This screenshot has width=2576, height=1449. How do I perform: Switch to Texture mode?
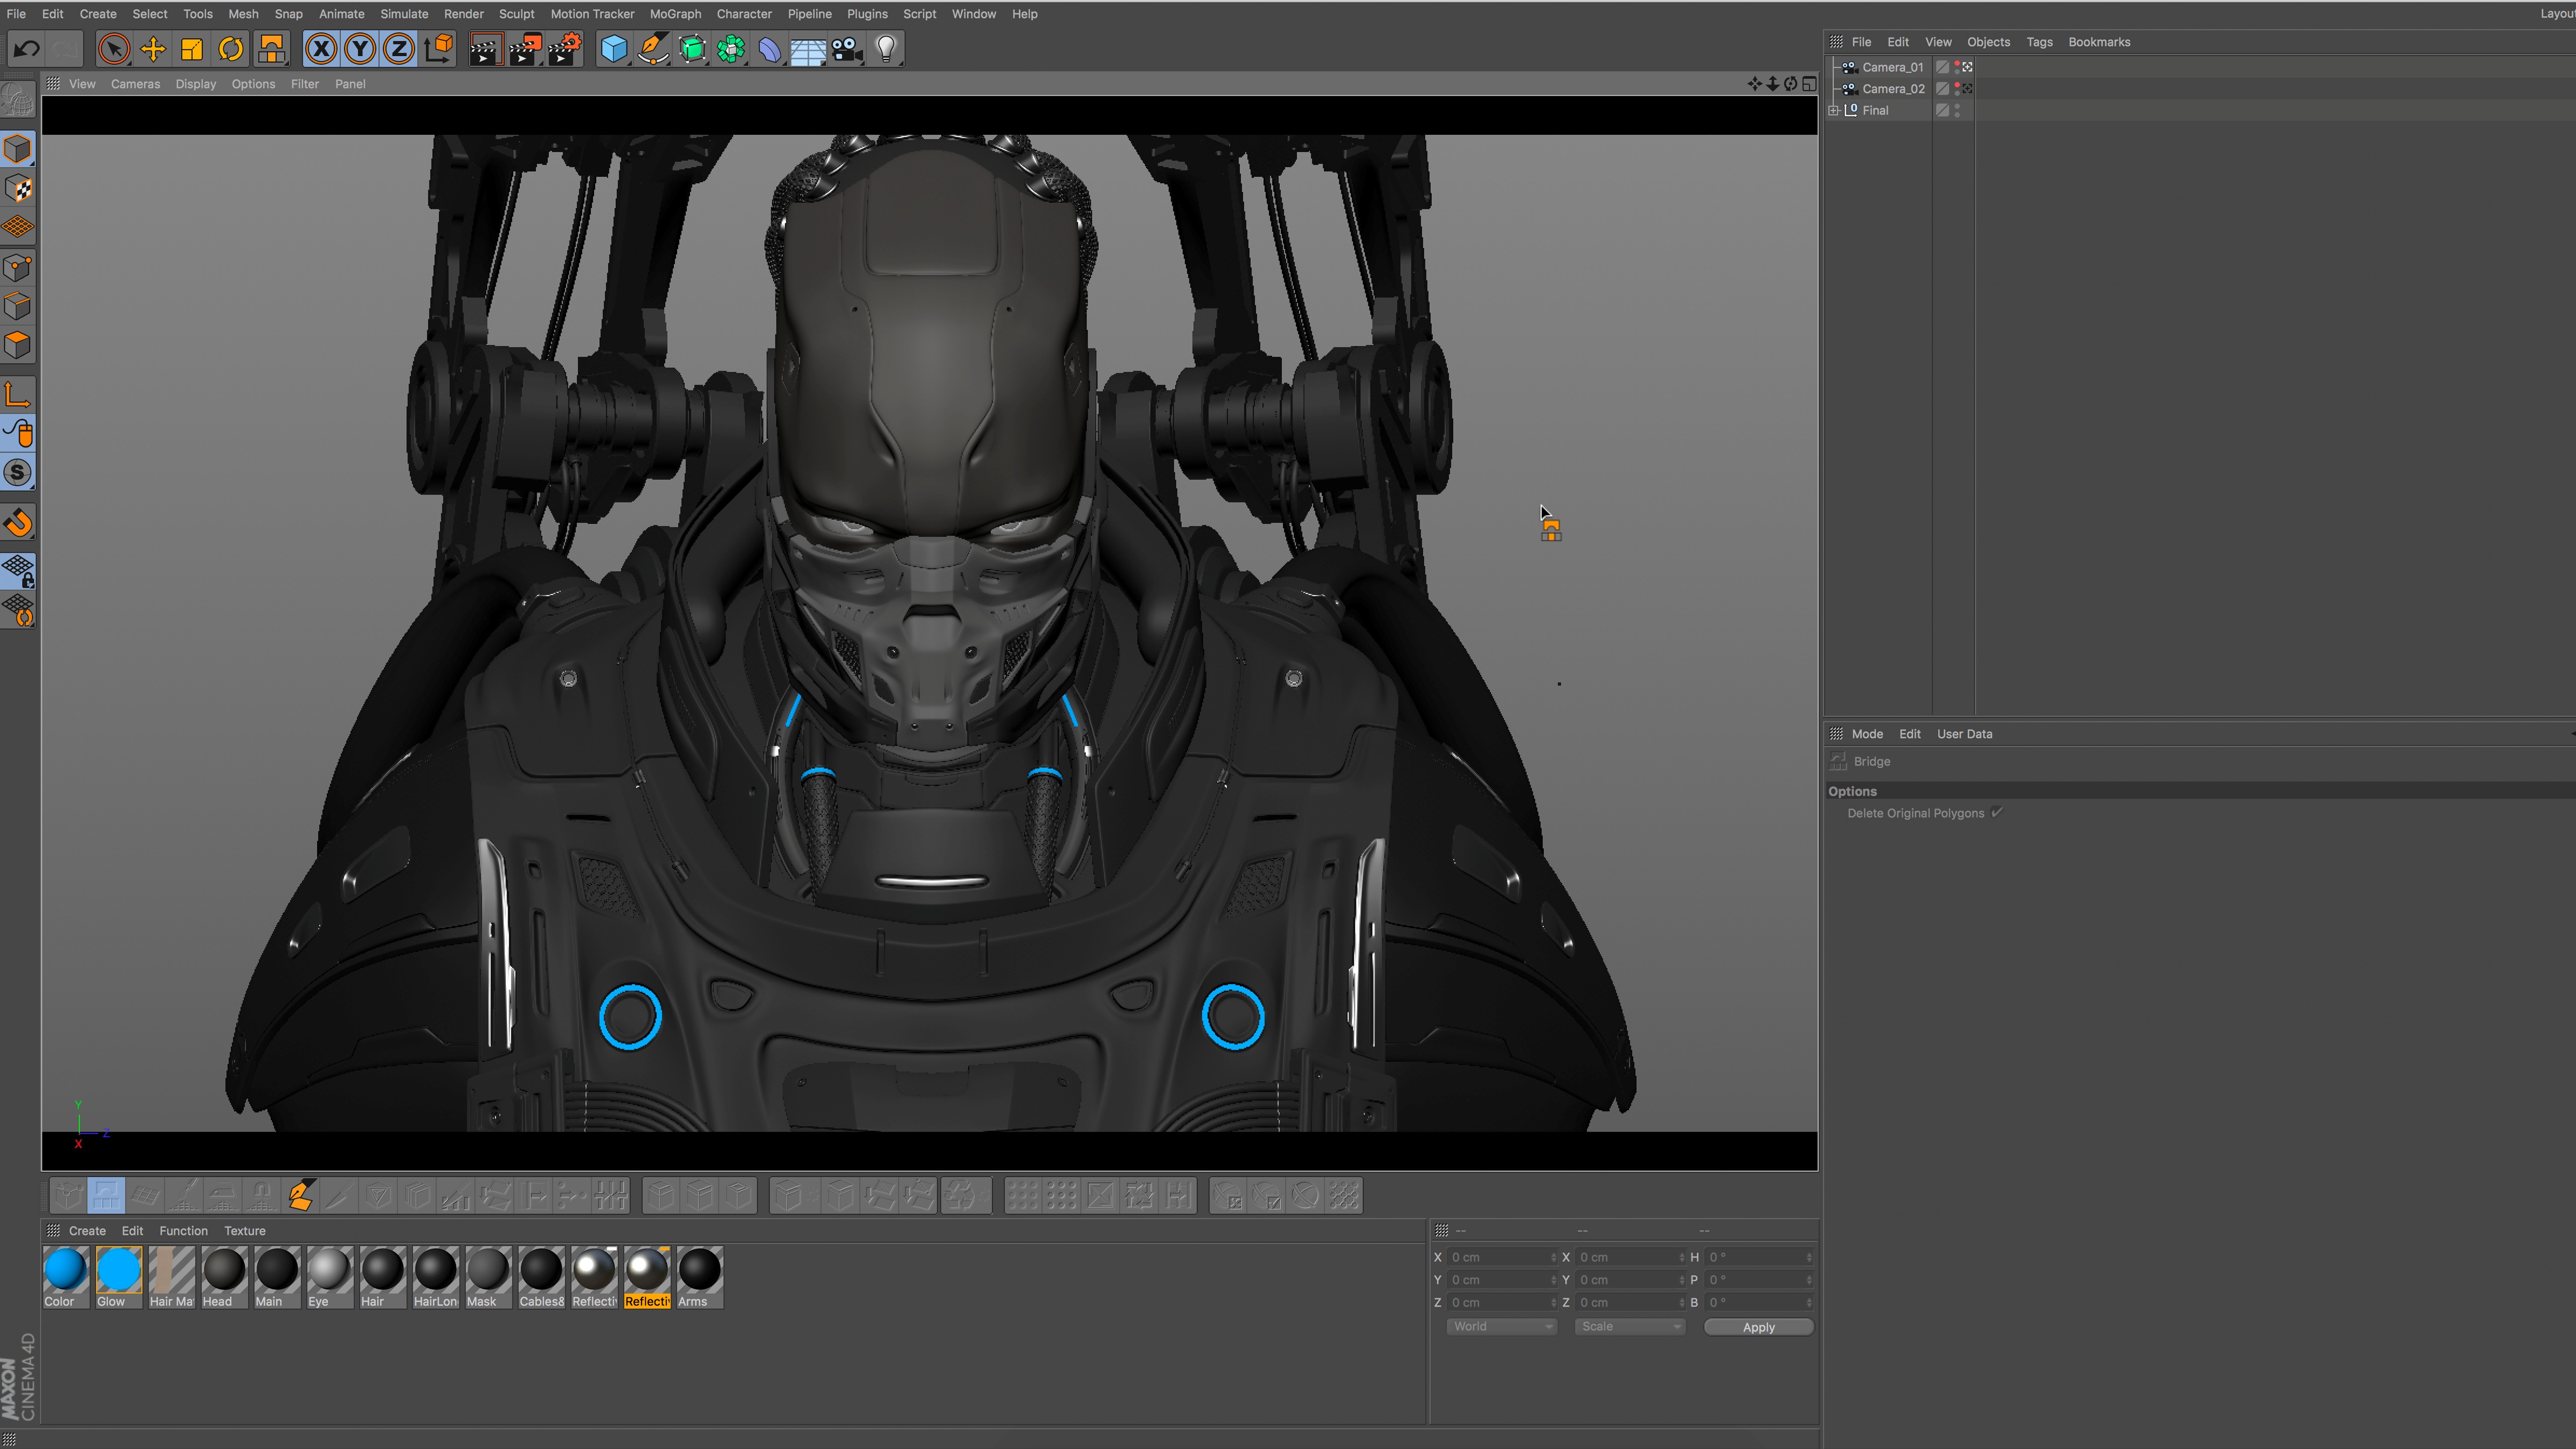(18, 188)
